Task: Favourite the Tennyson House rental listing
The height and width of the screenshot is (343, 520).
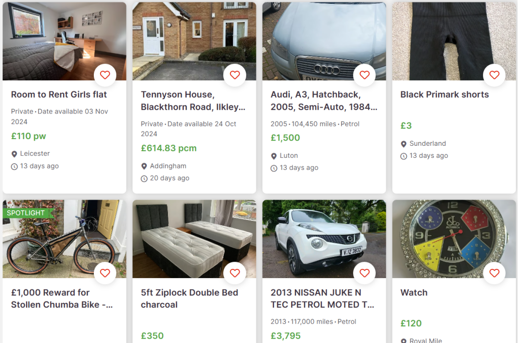Action: 235,75
